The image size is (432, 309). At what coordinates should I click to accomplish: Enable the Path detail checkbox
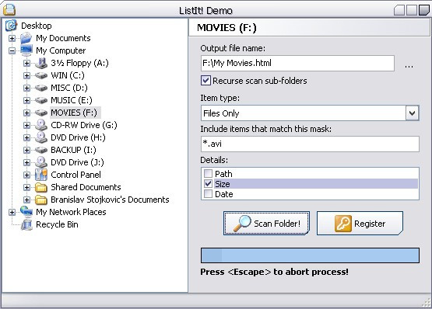point(208,173)
